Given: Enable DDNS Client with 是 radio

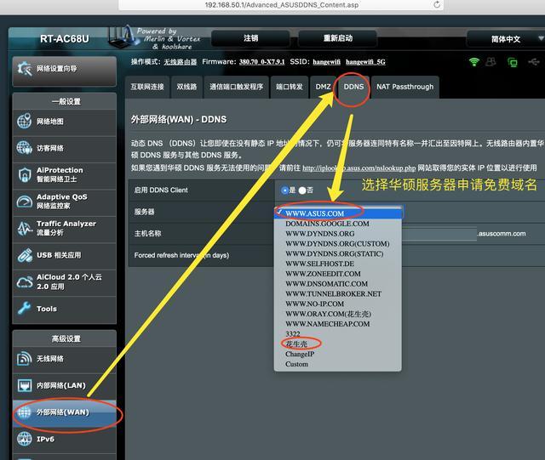Looking at the screenshot, I should pos(285,190).
